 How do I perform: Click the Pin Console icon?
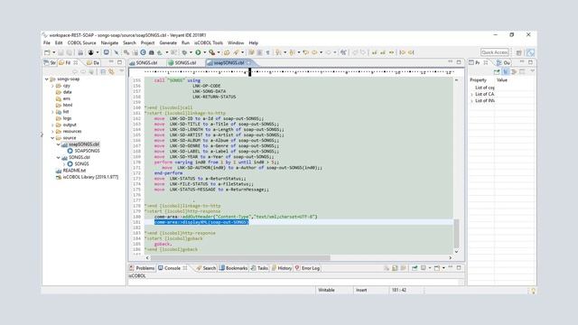coord(415,268)
